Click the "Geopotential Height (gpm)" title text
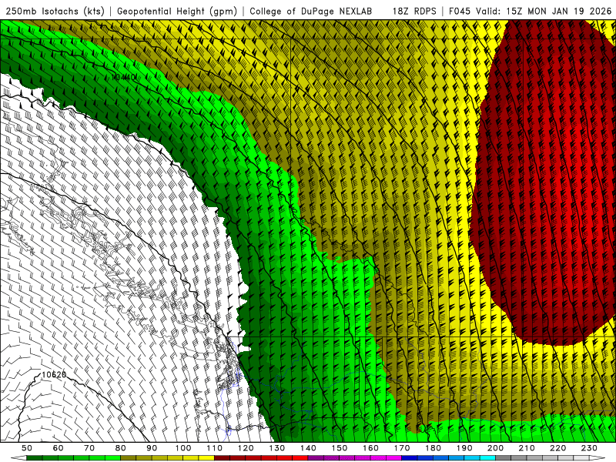Screen dimensions: 616x462 [177, 11]
